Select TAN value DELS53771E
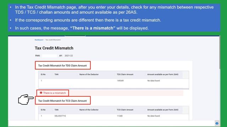Image resolution: width=227 pixels, height=127 pixels. [x=60, y=116]
